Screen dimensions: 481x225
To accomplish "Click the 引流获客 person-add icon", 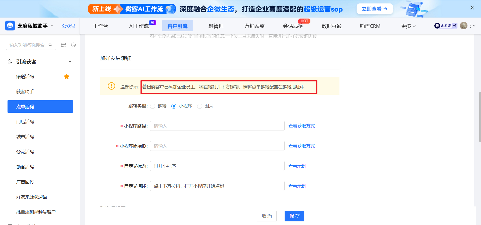I will click(x=10, y=62).
